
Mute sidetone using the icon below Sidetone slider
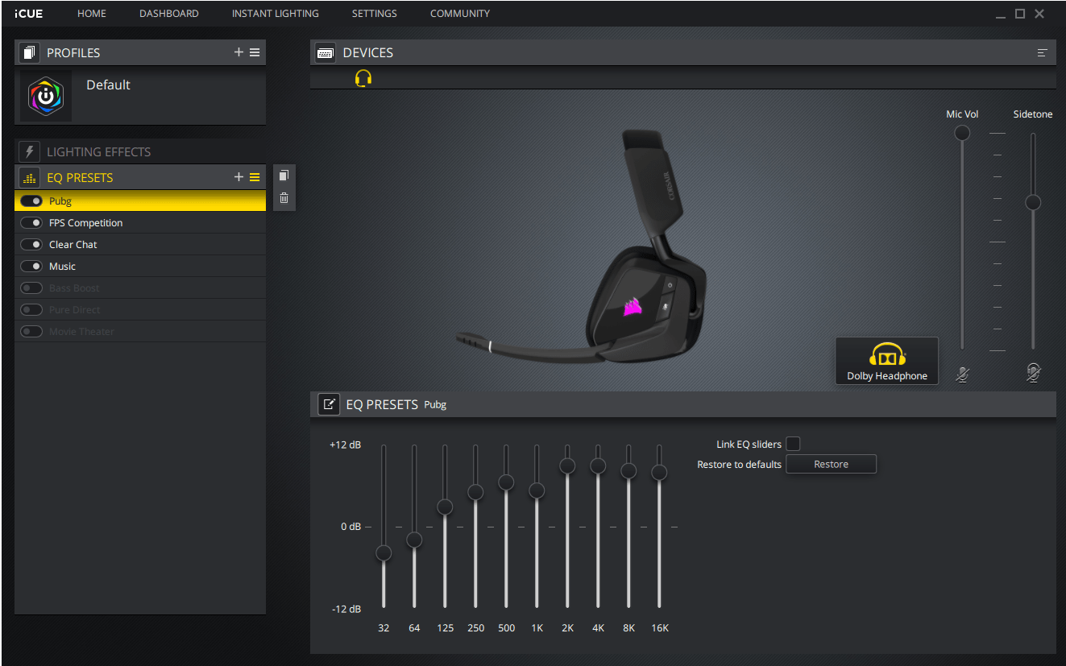pos(1033,373)
